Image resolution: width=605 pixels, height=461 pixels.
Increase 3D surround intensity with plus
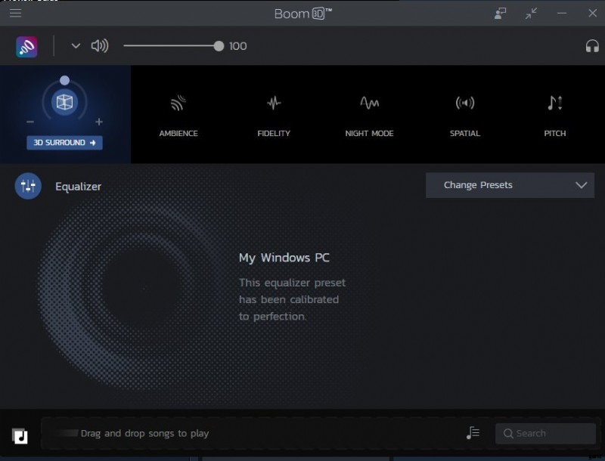click(x=99, y=122)
